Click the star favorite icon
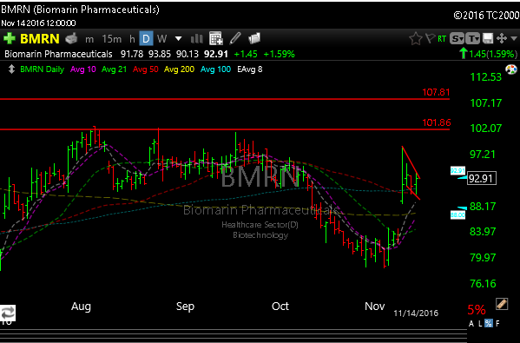 (415, 39)
